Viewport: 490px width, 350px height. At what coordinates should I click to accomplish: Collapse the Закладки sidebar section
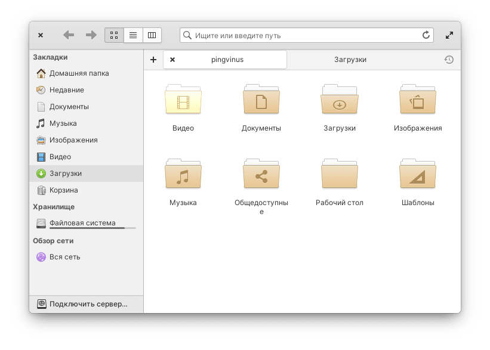tap(50, 57)
